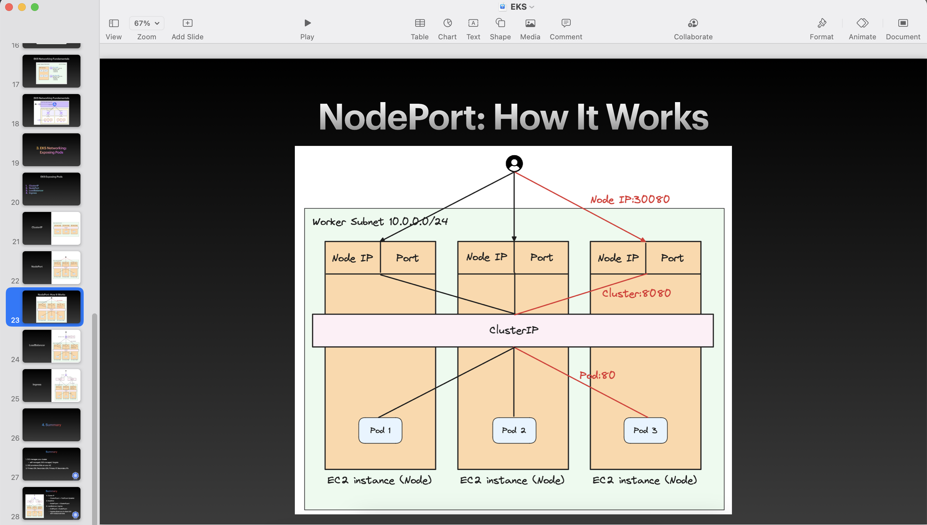Click the Add Slide icon
The height and width of the screenshot is (525, 927).
point(187,24)
